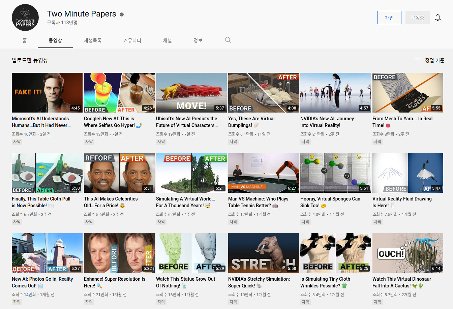Click title 'Watch This Virtual Dinosaur Fall Into A Cactus!'
Viewport: 453px width, 309px height.
(402, 282)
